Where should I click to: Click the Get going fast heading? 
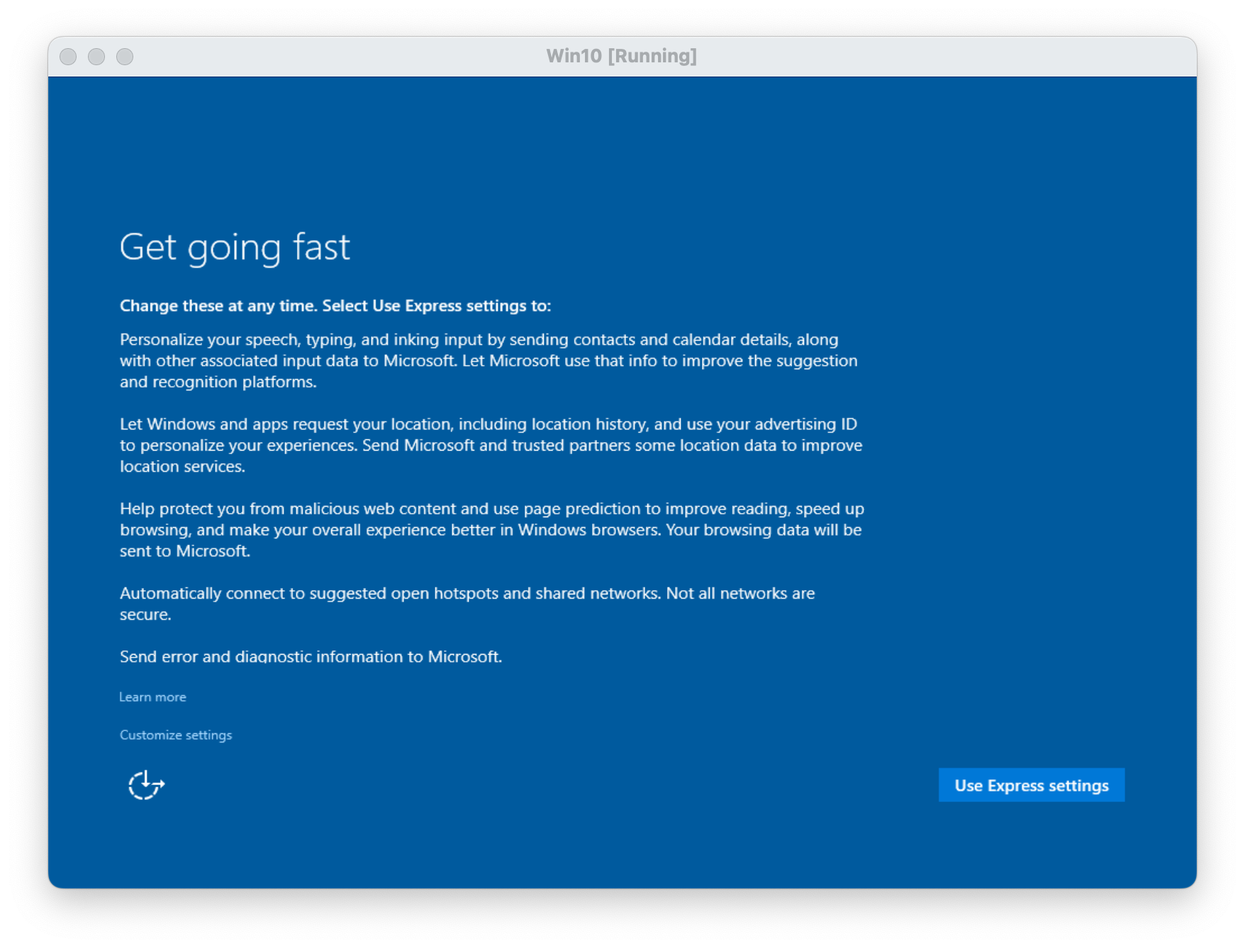(x=235, y=247)
